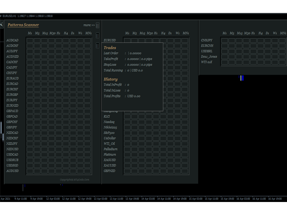Click the NZDCAD M5 scanner cell
The width and height of the screenshot is (287, 215).
[37, 133]
